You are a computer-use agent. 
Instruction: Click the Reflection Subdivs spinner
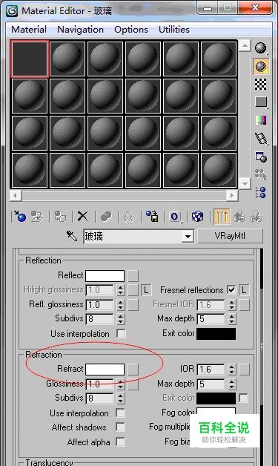tap(120, 319)
